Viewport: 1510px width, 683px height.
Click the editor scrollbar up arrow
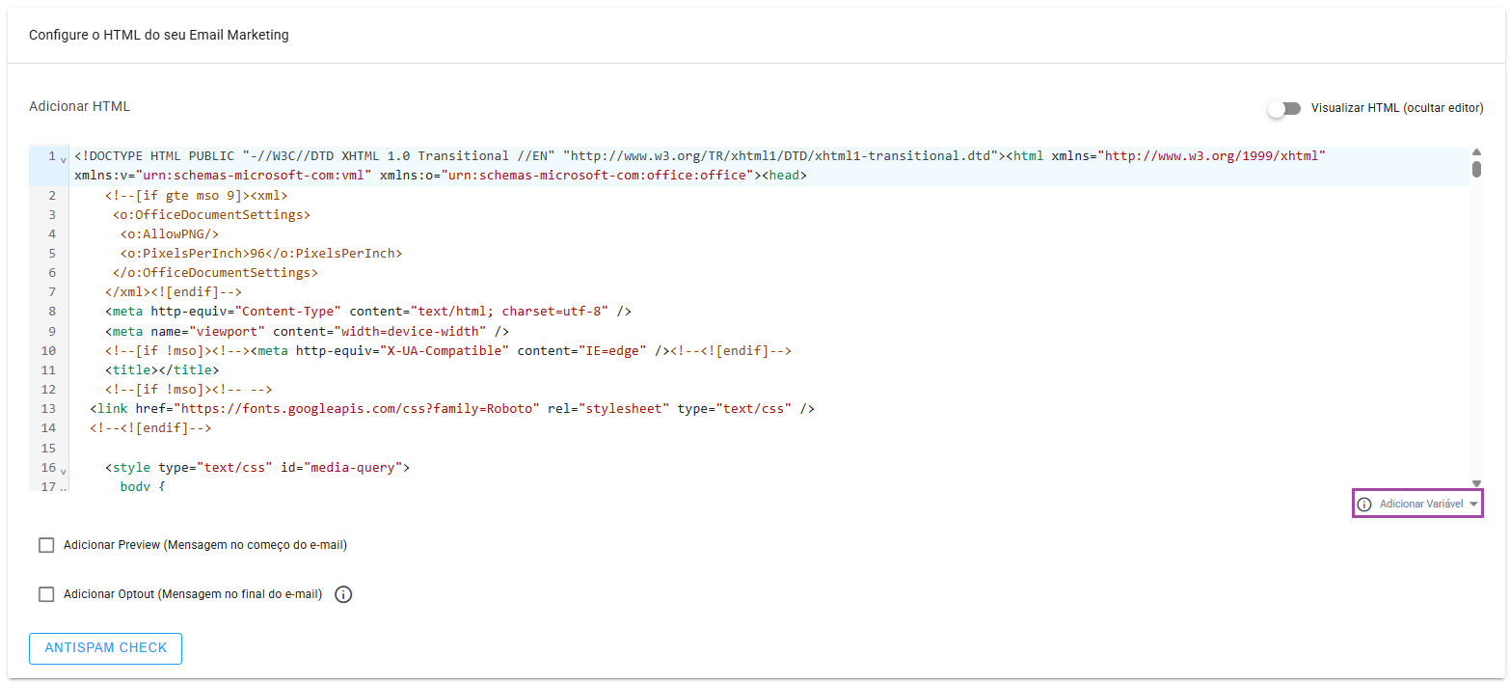click(x=1476, y=152)
